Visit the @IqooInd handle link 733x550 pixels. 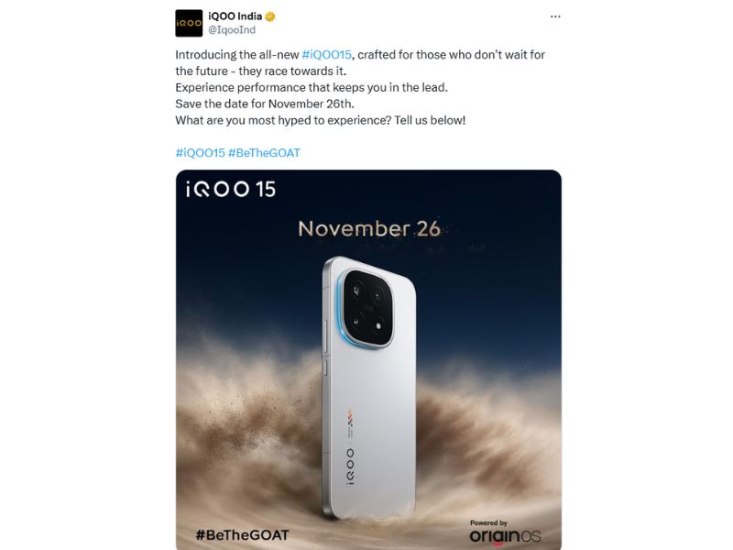coord(232,30)
